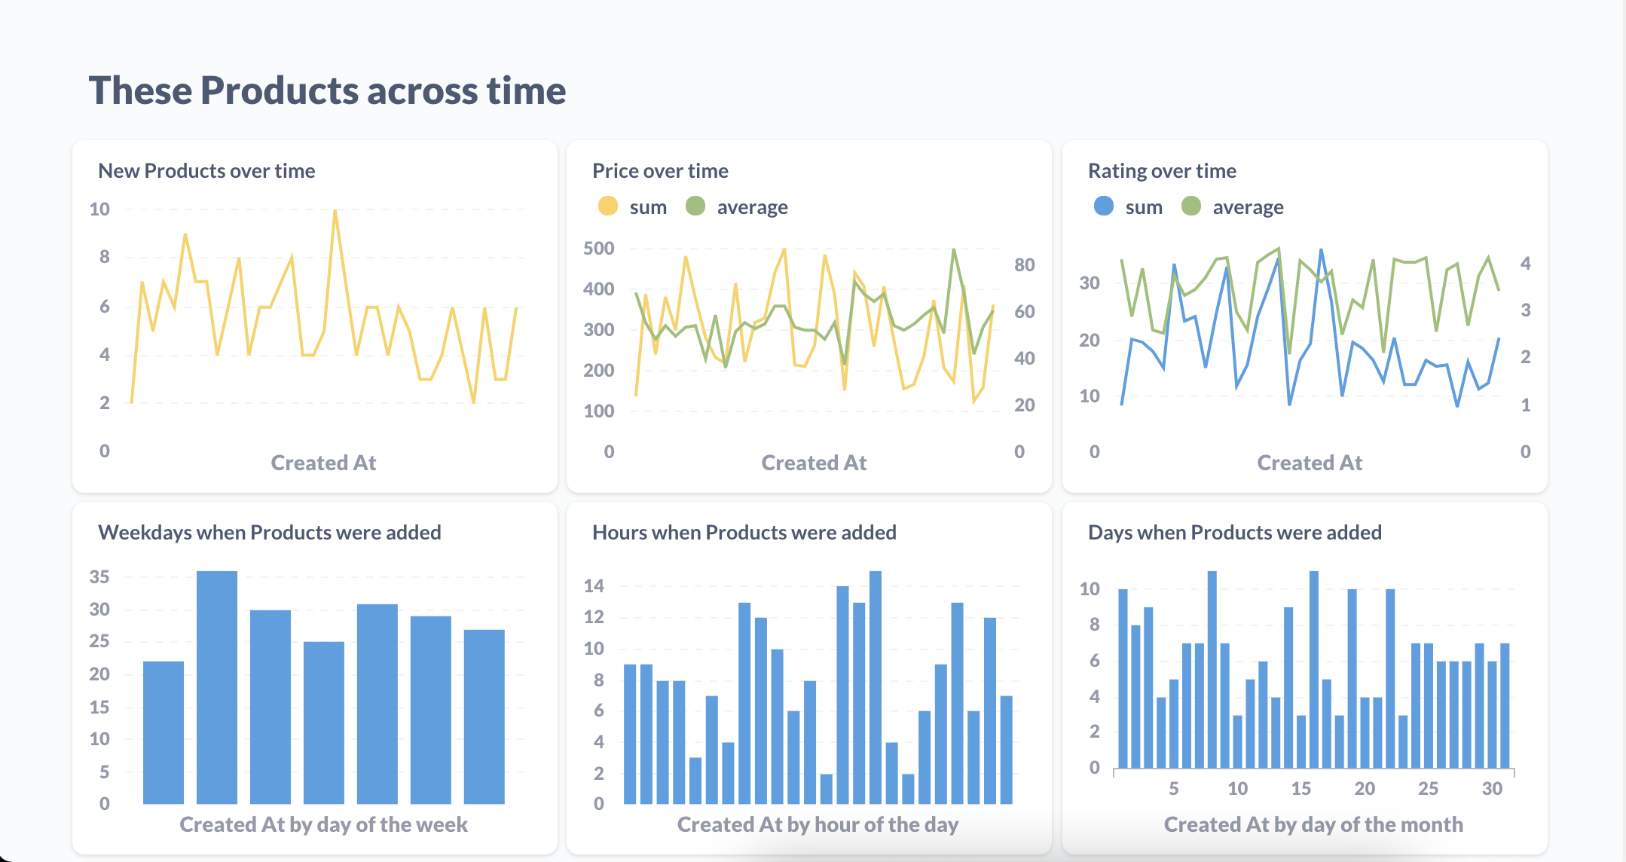
Task: Click the last bar in Weekdays chart
Action: pos(484,716)
